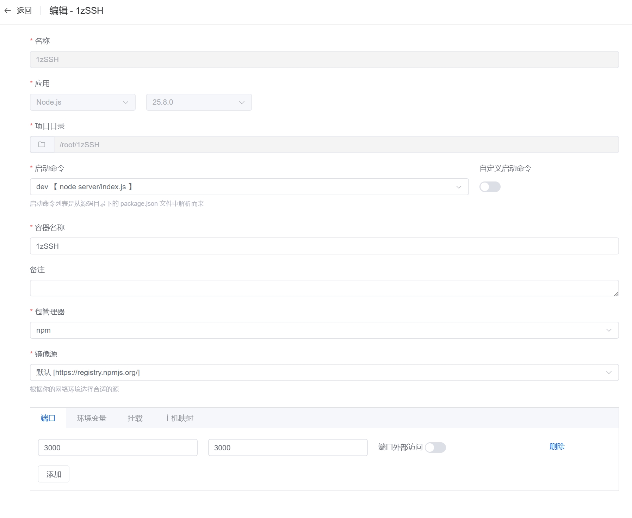The height and width of the screenshot is (518, 632).
Task: Click the first port 3000 input
Action: (118, 448)
